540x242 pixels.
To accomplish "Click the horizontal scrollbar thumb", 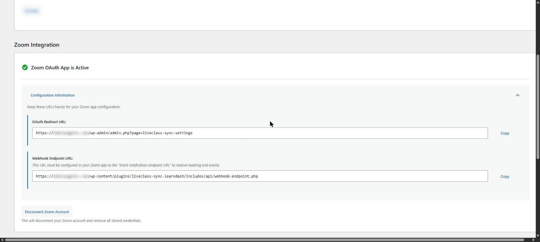I will click(264, 240).
